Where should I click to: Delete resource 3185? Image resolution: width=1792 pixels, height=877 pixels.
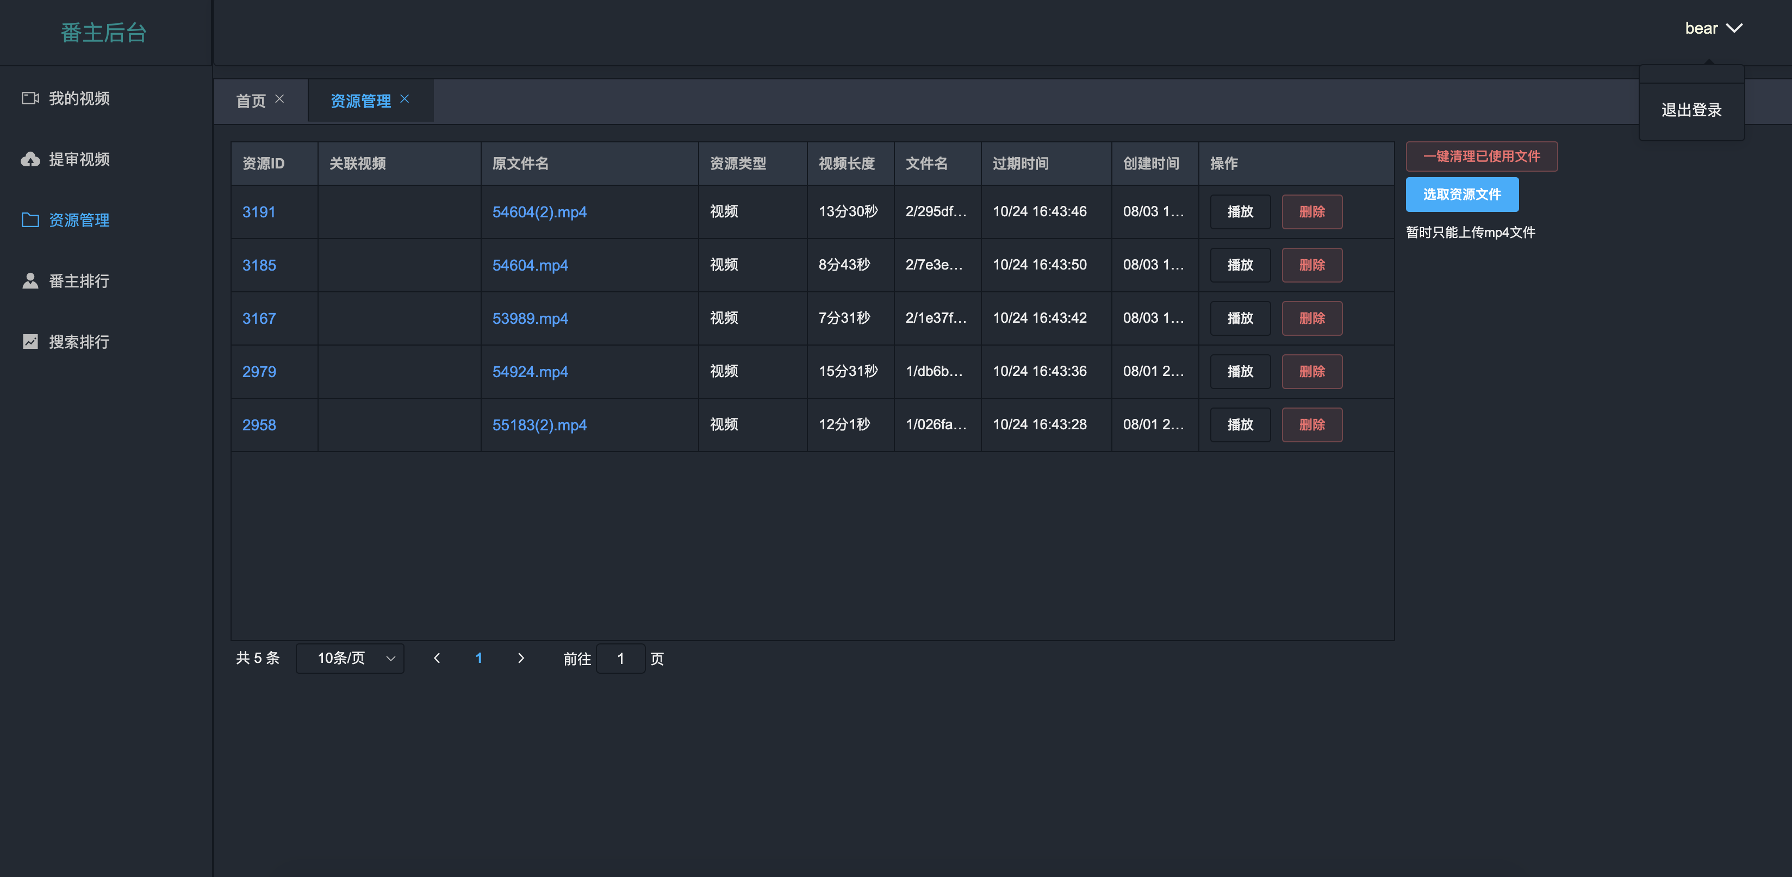pyautogui.click(x=1311, y=265)
